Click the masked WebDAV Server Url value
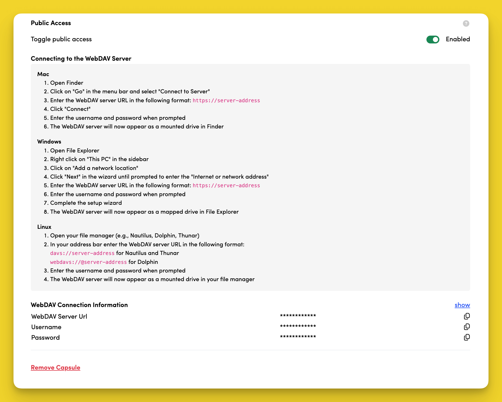502x402 pixels. tap(298, 316)
